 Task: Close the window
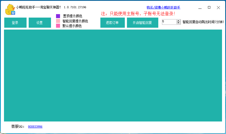click(x=218, y=7)
